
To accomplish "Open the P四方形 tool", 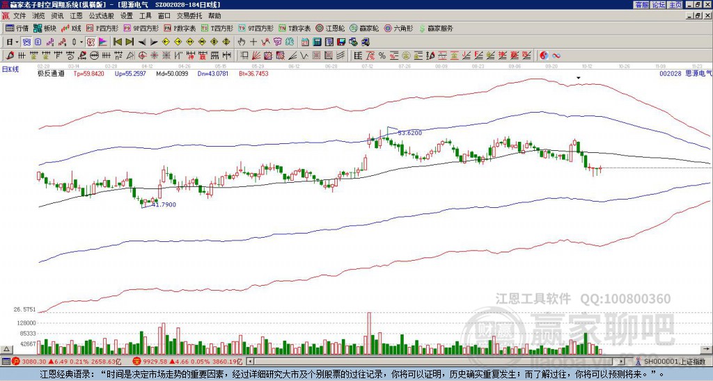I will tap(102, 28).
